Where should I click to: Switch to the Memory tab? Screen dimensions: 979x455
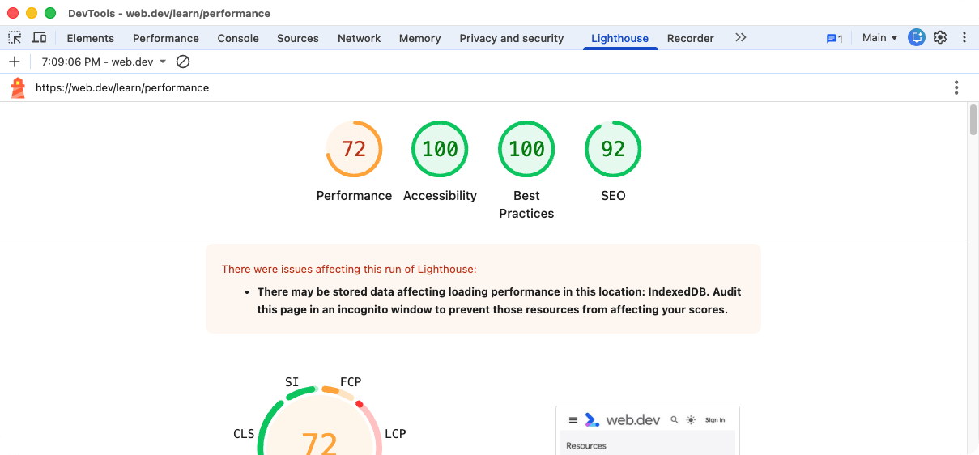click(x=419, y=38)
